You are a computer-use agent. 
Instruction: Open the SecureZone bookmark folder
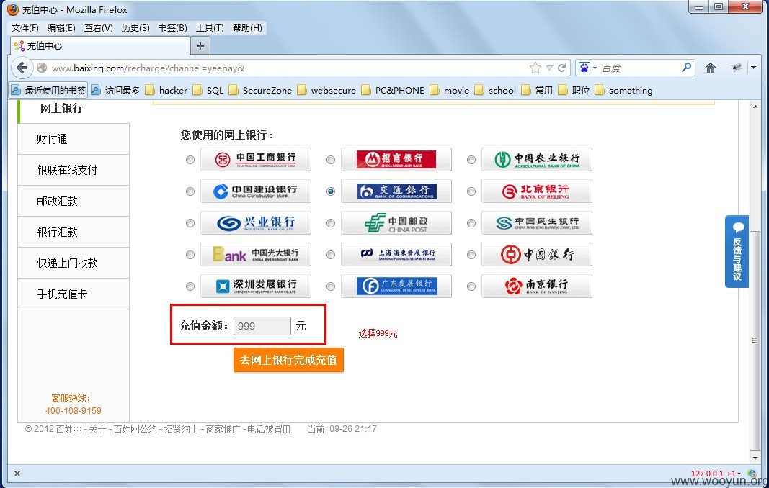click(x=260, y=90)
